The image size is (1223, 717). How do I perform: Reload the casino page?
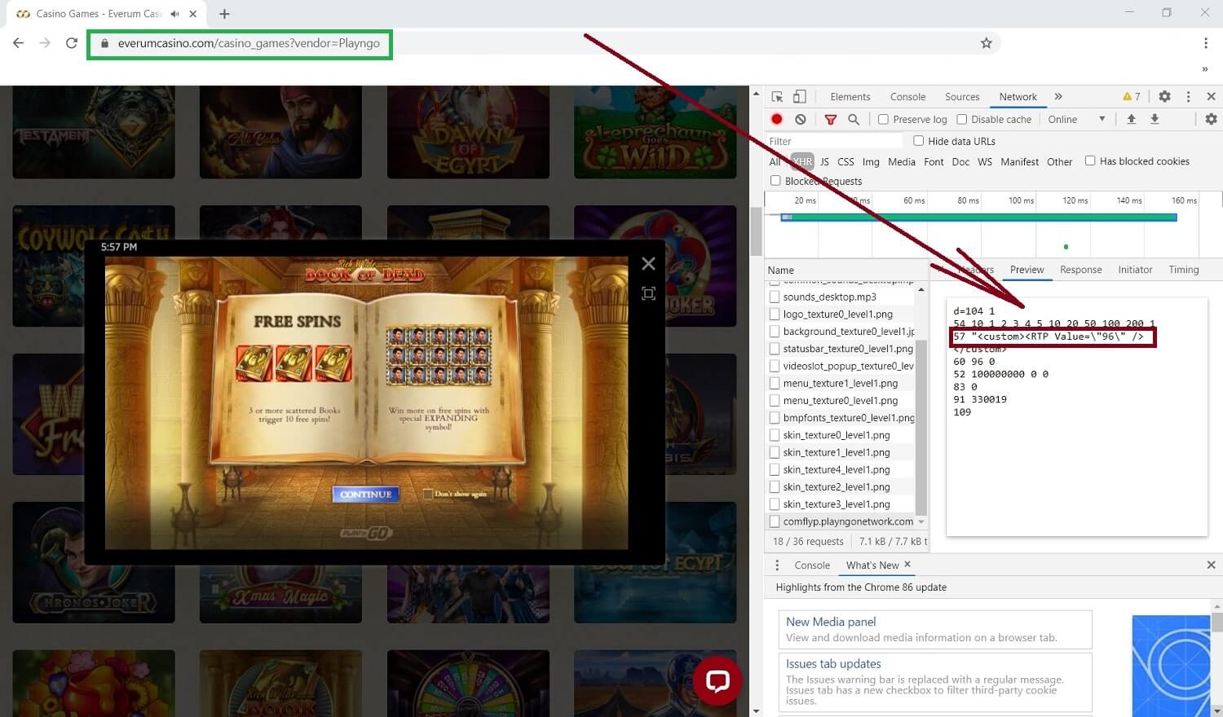tap(72, 43)
